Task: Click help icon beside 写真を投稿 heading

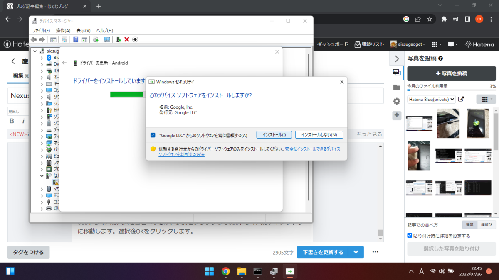Action: click(x=440, y=59)
